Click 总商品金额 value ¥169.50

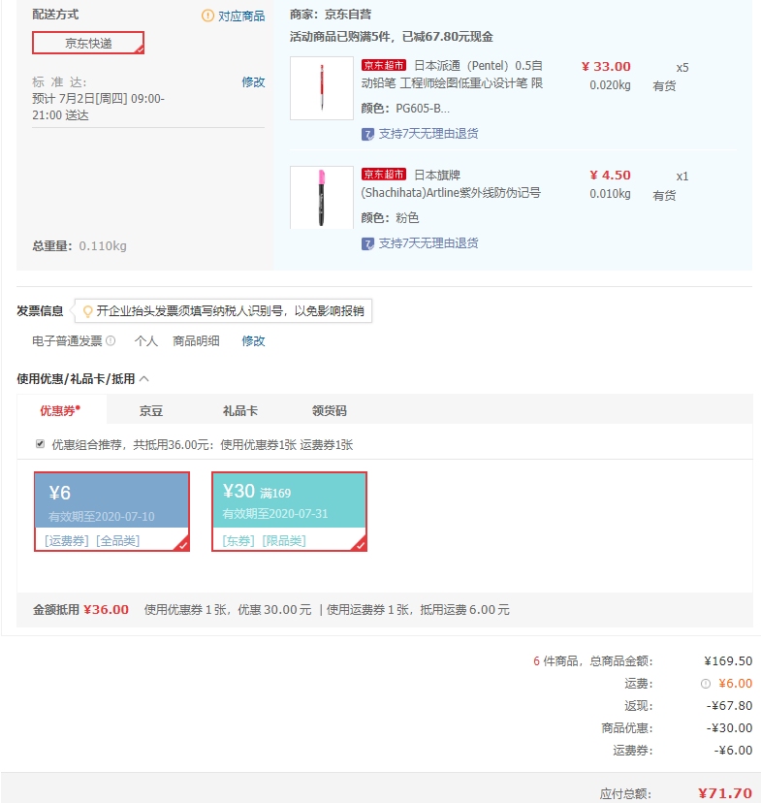click(728, 661)
